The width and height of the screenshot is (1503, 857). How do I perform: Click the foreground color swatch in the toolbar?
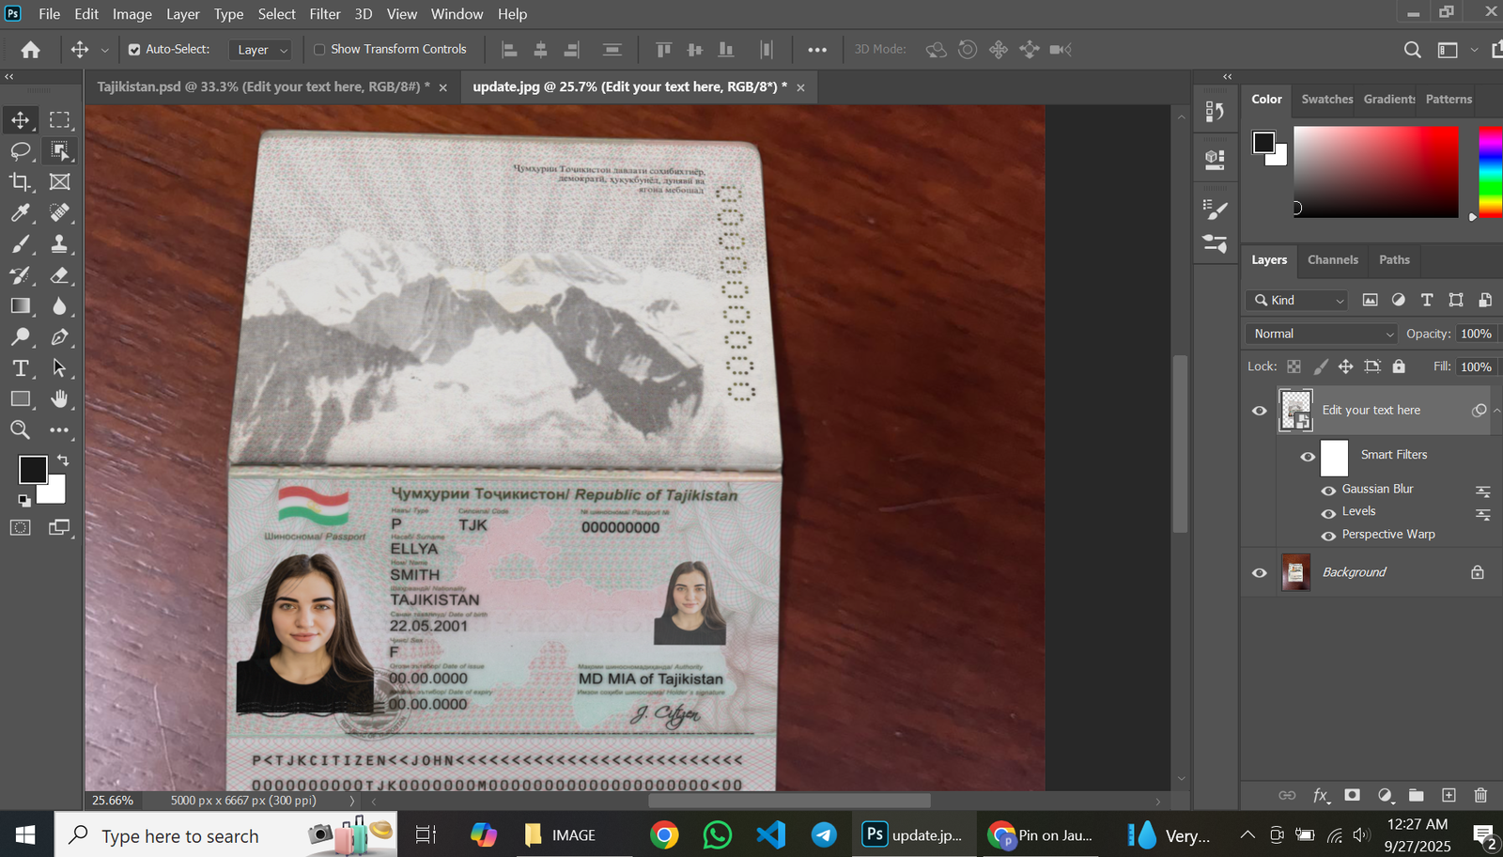32,469
